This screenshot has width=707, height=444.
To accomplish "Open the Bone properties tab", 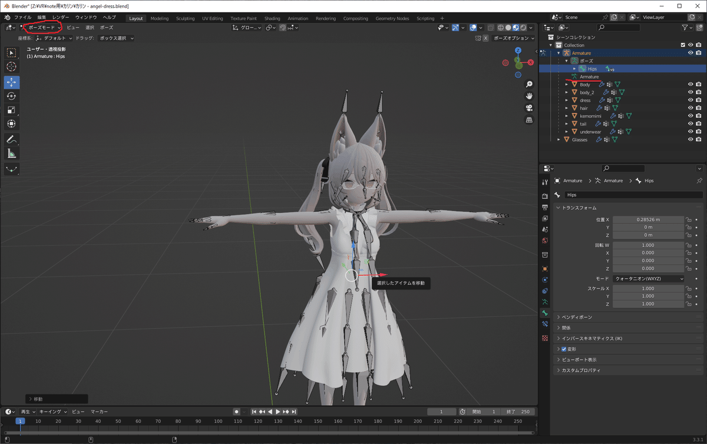I will 545,313.
